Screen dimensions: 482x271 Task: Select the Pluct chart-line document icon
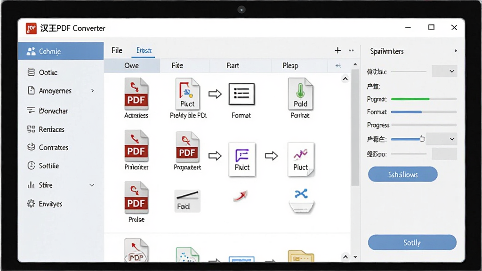click(x=301, y=159)
